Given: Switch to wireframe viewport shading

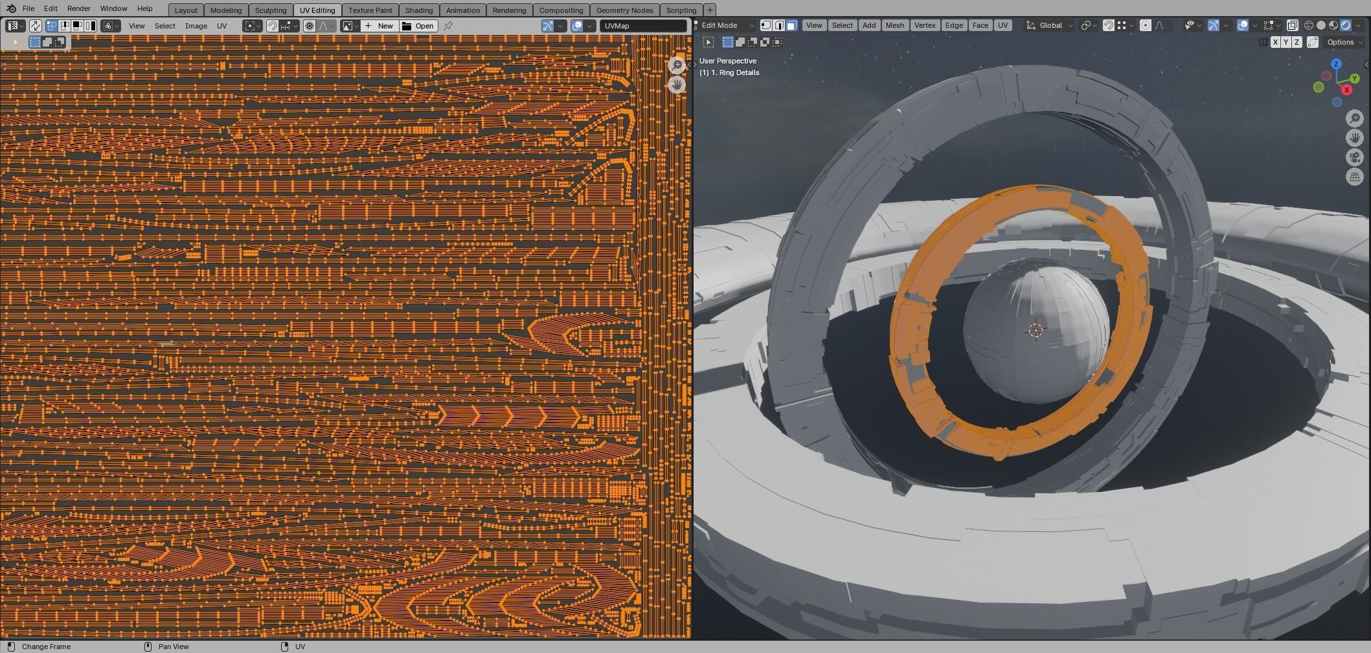Looking at the screenshot, I should tap(1309, 25).
